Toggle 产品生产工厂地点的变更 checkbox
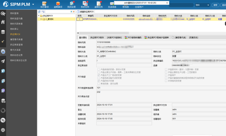 point(98,75)
